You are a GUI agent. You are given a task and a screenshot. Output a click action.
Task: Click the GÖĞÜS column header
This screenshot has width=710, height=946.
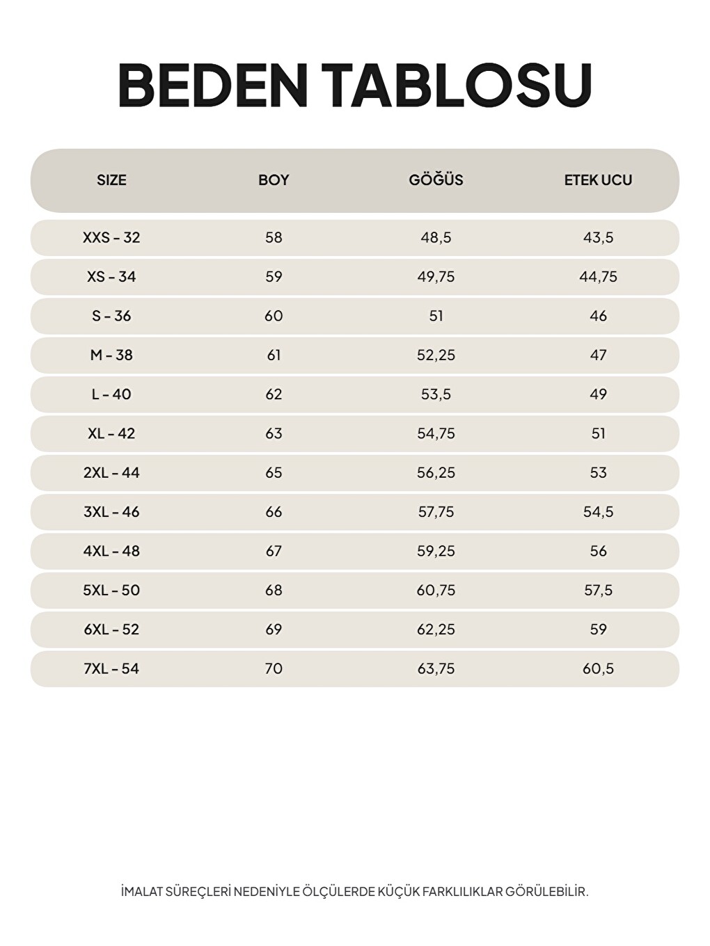pyautogui.click(x=436, y=179)
